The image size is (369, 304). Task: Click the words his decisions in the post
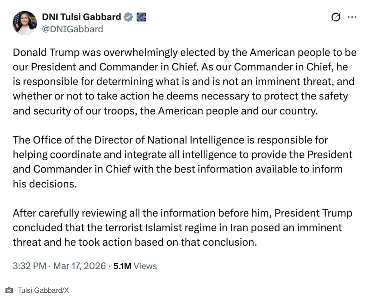pyautogui.click(x=45, y=184)
